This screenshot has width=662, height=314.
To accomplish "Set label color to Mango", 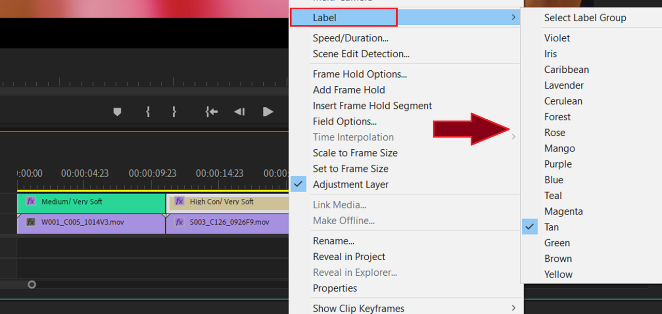I will click(560, 148).
